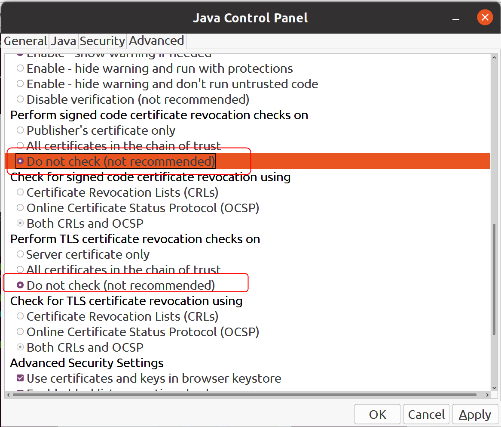Toggle 'Use certificates and keys in browser keystore'
Image resolution: width=501 pixels, height=427 pixels.
click(x=20, y=378)
